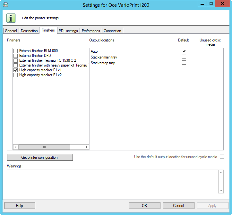
Task: Open the PDL settings tab
Action: pos(68,31)
